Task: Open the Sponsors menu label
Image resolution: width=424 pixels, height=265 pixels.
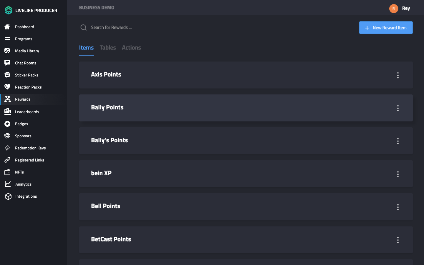Action: tap(23, 136)
